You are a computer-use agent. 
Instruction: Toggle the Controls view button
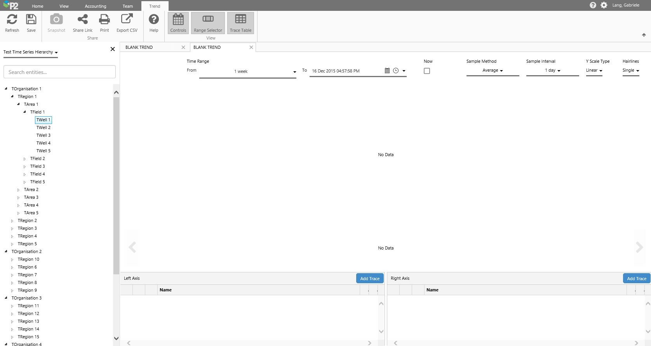click(x=178, y=23)
